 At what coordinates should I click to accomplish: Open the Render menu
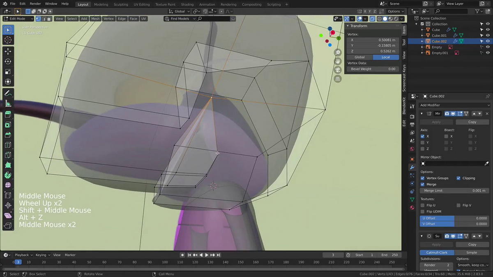[x=35, y=4]
